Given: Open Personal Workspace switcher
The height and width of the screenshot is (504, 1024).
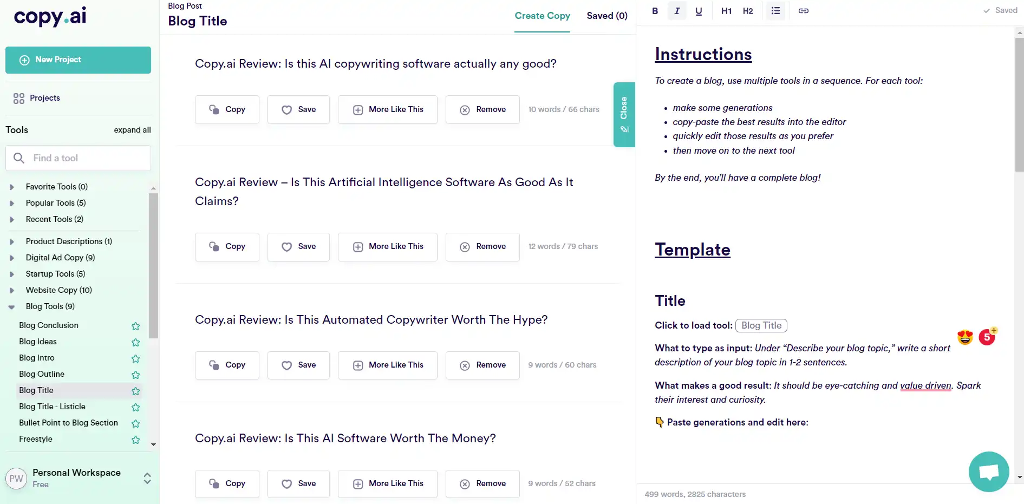Looking at the screenshot, I should coord(147,478).
